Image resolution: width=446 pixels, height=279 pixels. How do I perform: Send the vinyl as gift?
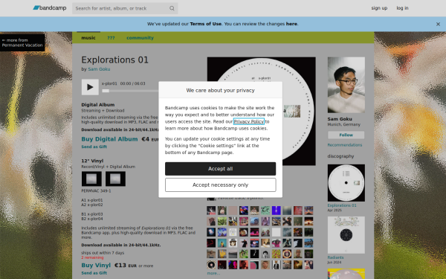point(94,273)
